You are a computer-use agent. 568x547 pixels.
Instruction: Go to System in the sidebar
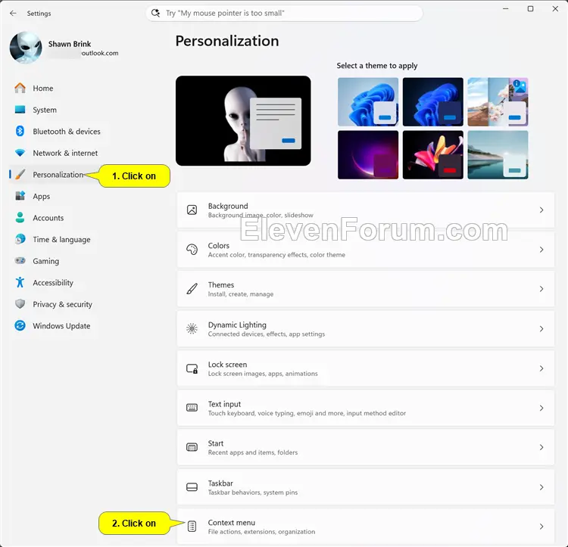click(45, 110)
